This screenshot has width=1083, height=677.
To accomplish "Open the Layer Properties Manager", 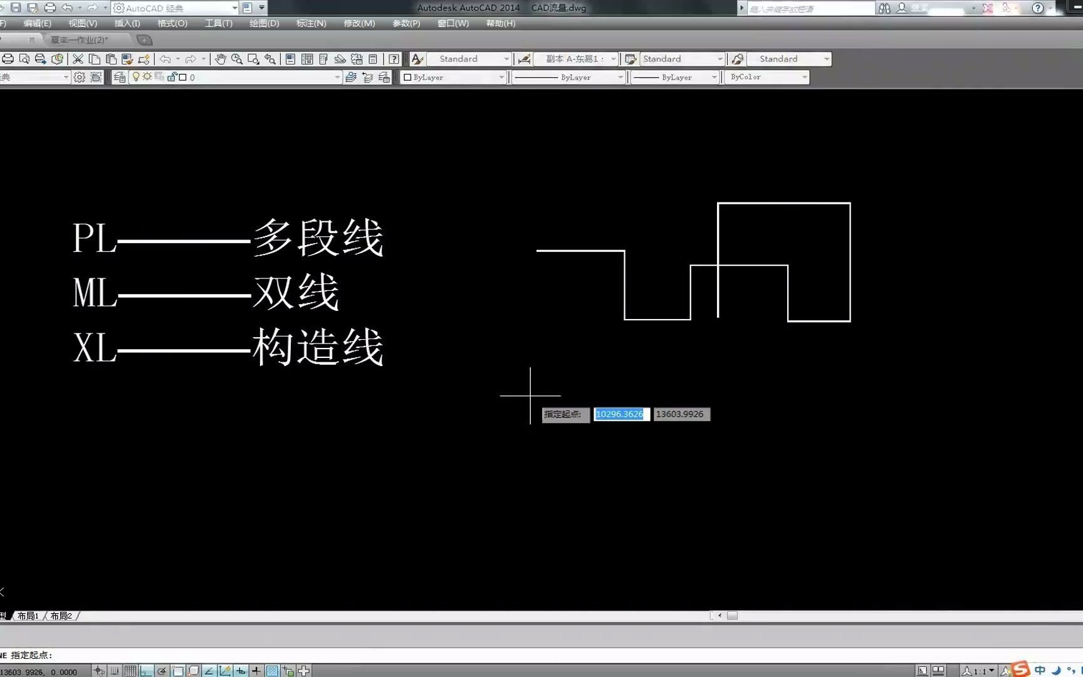I will click(x=120, y=77).
